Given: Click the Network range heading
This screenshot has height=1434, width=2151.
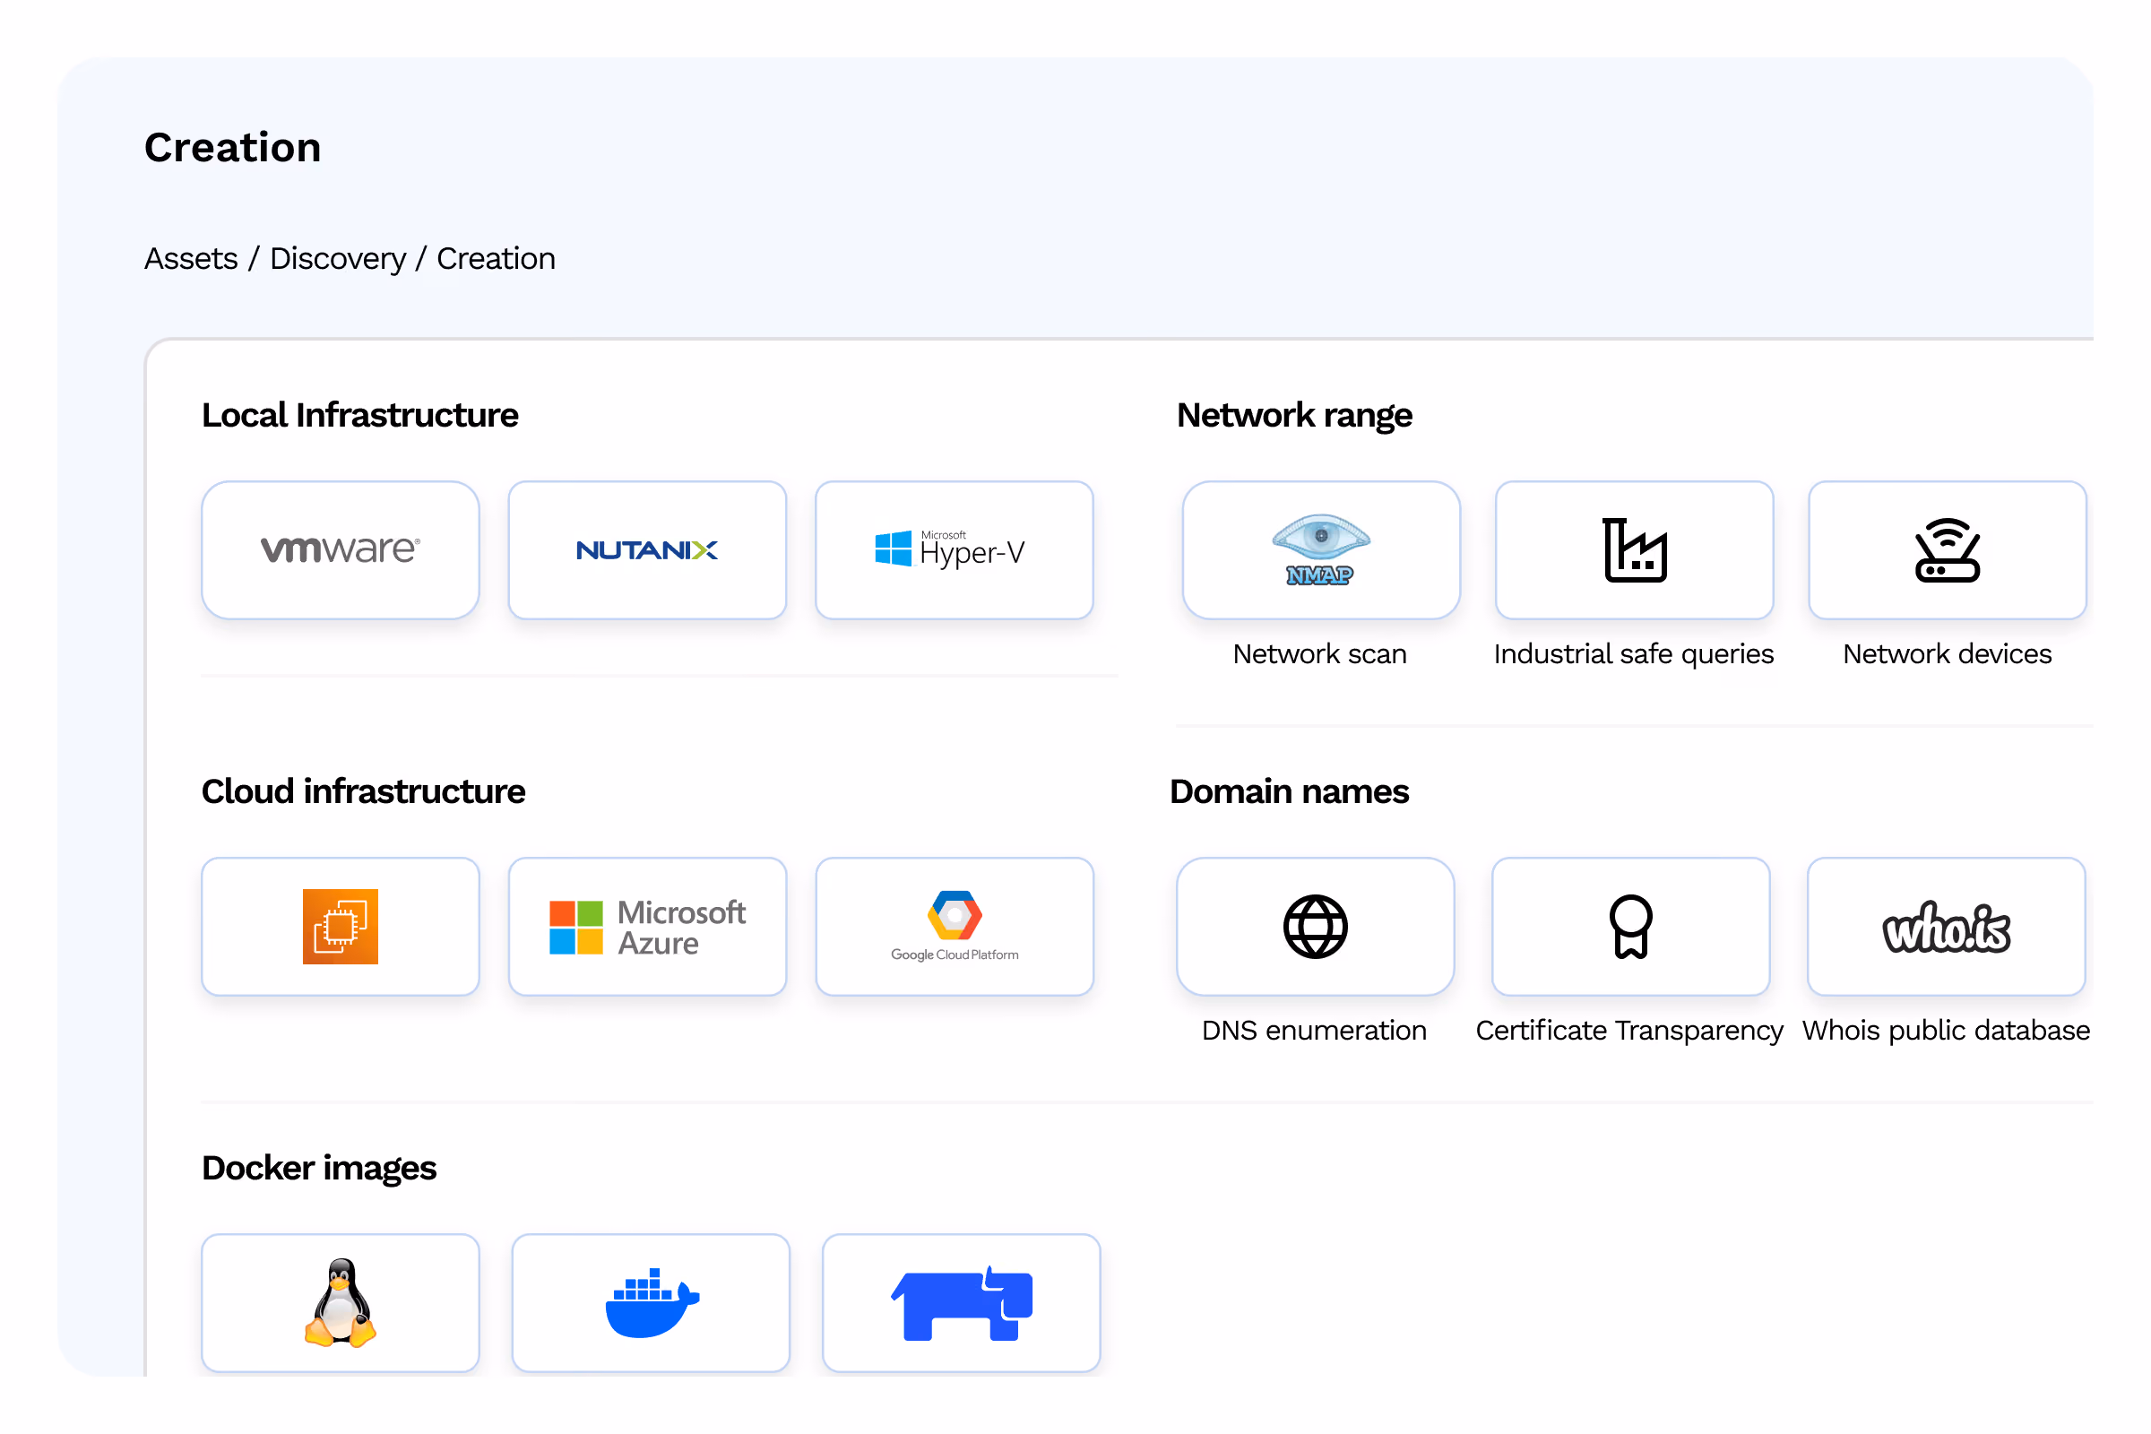Looking at the screenshot, I should coord(1294,416).
